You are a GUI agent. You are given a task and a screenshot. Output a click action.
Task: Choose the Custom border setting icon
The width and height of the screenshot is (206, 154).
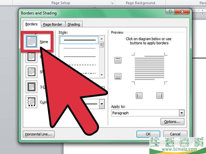tap(31, 102)
